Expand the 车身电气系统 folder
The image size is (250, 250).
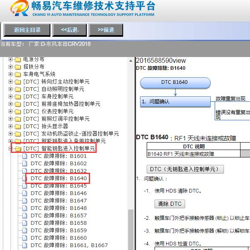(10, 74)
